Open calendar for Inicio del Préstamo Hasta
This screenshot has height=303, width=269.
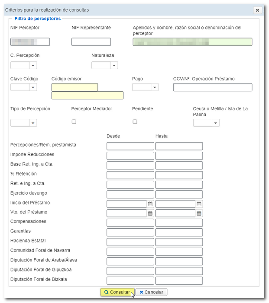click(199, 204)
